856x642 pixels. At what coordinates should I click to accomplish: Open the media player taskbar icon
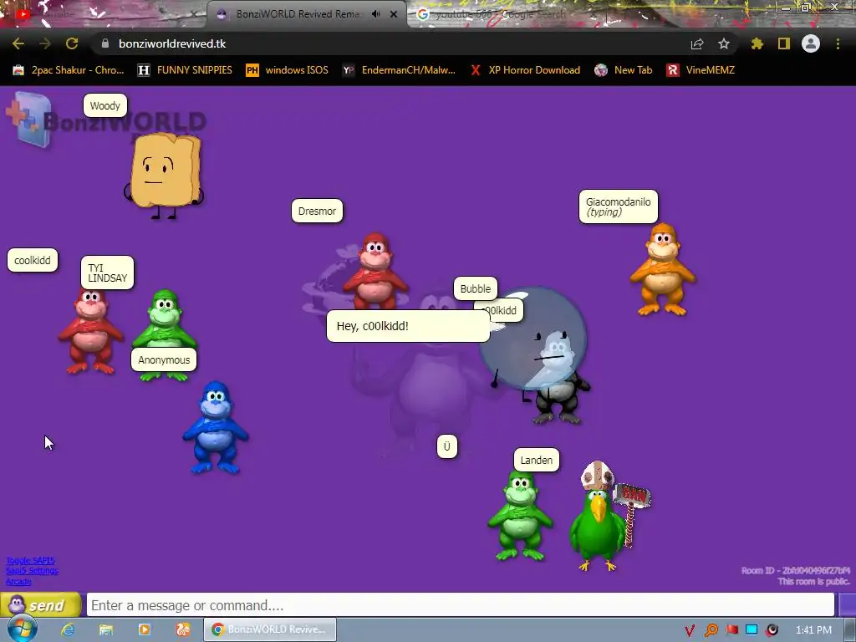(x=144, y=629)
